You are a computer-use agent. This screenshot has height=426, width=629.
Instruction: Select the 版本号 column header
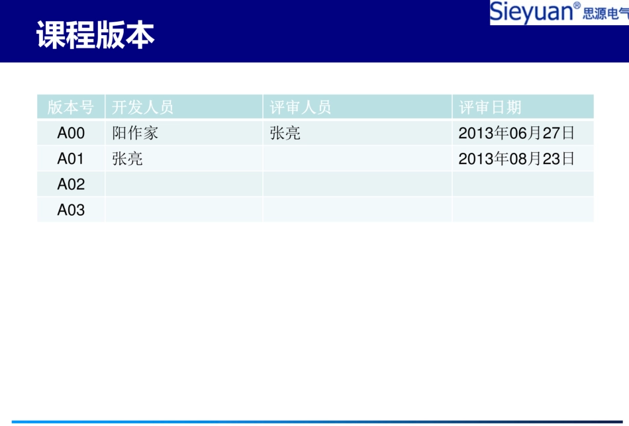pos(71,107)
